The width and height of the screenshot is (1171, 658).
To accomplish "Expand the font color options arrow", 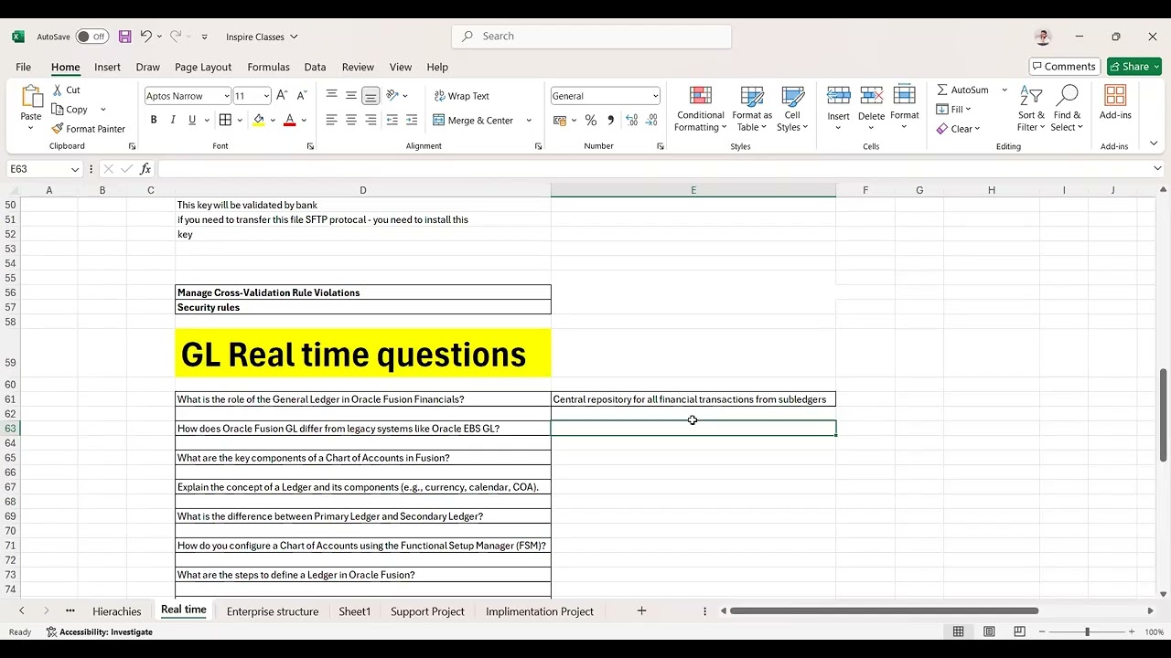I will click(x=304, y=121).
